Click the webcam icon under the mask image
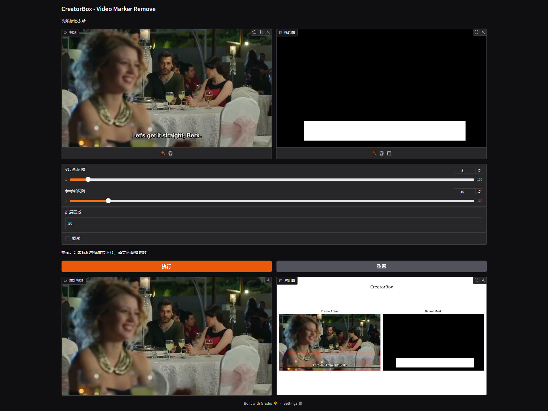This screenshot has height=411, width=548. (x=382, y=153)
